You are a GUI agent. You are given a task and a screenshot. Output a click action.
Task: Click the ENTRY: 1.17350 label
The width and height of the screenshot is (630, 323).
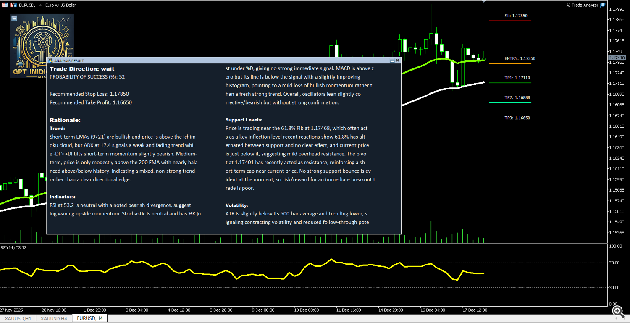pyautogui.click(x=520, y=58)
